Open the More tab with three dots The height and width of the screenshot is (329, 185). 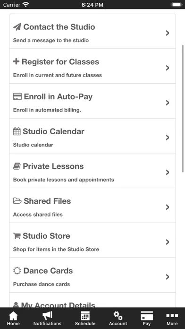tap(172, 319)
